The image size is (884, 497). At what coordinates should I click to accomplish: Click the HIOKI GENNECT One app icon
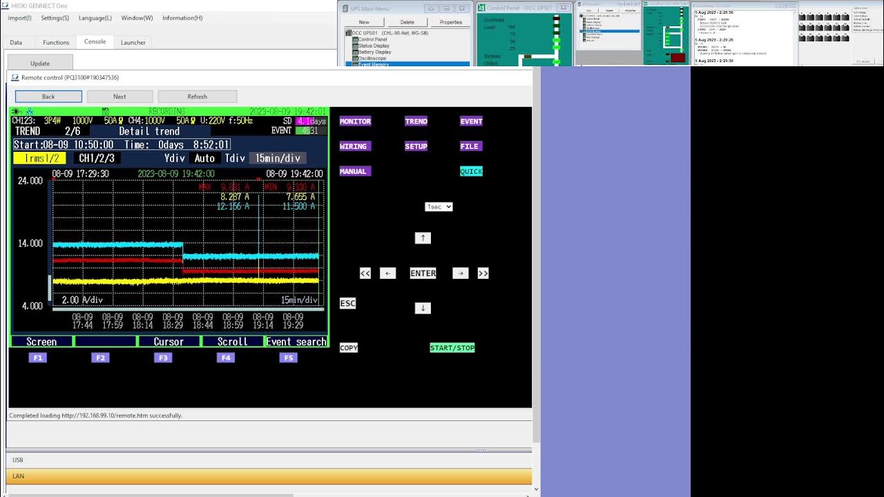(6, 5)
